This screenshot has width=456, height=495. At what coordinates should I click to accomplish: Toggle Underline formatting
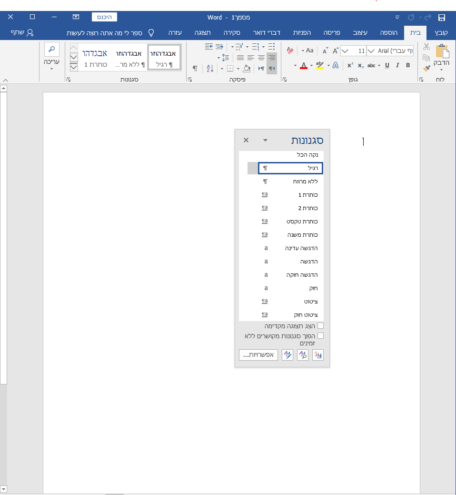pos(387,65)
